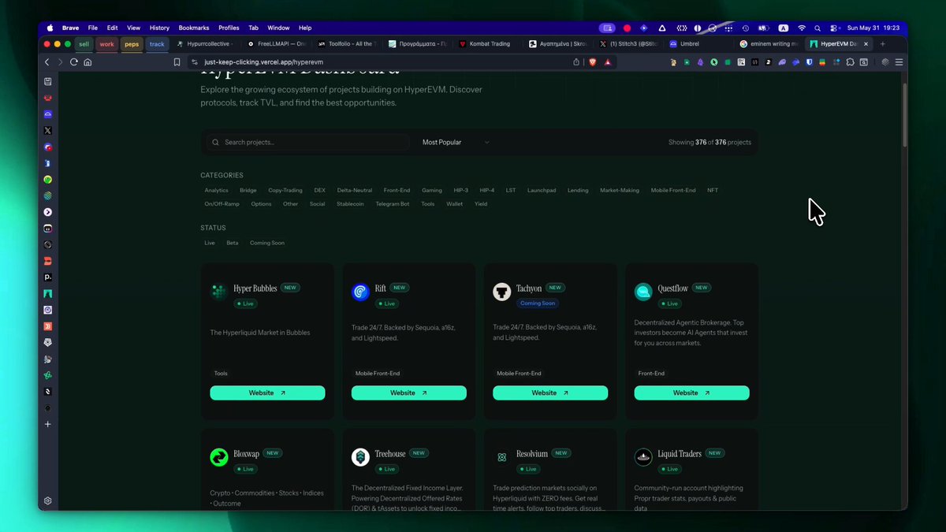This screenshot has width=946, height=532.
Task: Click the Questflow project logo
Action: 643,292
